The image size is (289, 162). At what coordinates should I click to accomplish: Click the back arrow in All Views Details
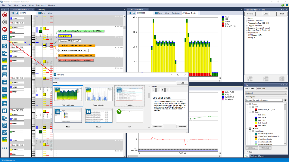[154, 90]
